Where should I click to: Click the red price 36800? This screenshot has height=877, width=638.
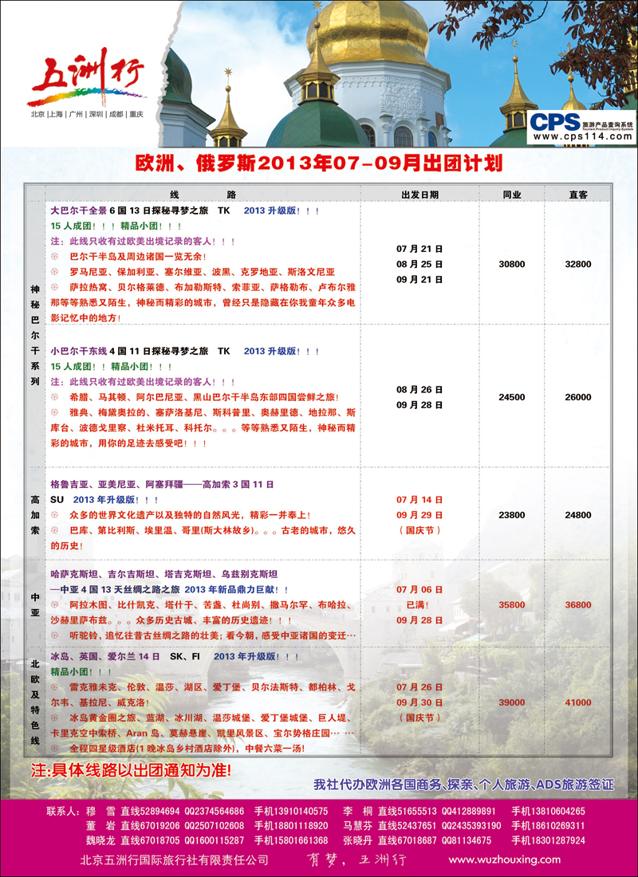[x=578, y=604]
